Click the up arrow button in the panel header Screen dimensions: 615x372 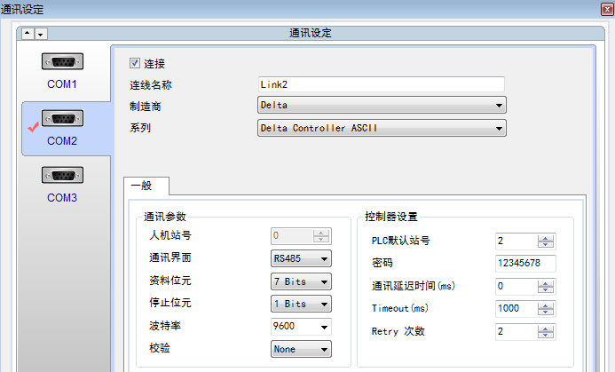28,34
